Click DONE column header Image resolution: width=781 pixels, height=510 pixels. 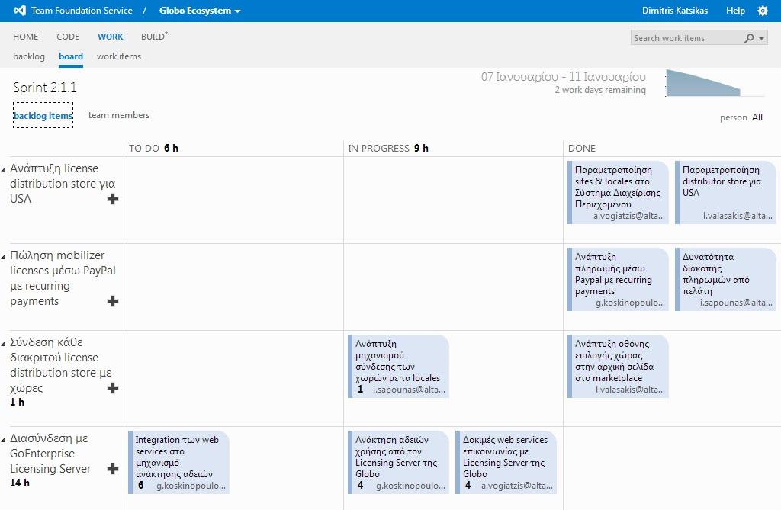click(x=582, y=149)
